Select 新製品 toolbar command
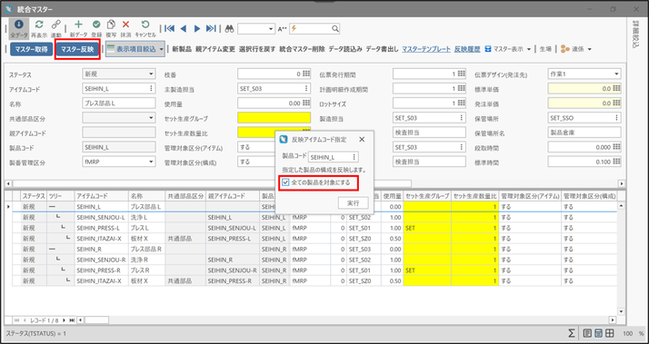This screenshot has height=344, width=649. click(182, 49)
